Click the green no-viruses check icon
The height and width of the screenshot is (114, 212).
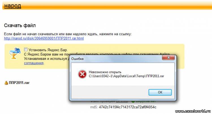pos(133,101)
